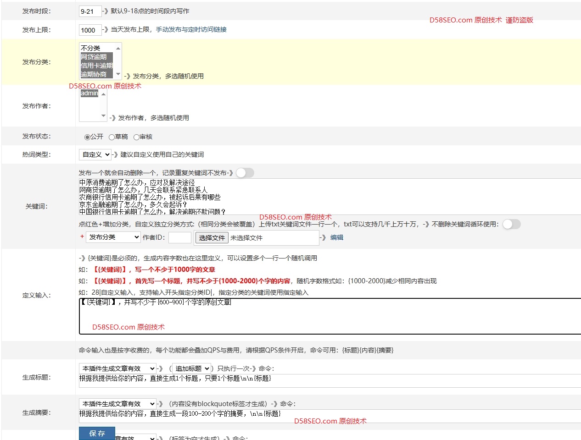
Task: Click the down scroll arrow of the 发布分类 list
Action: tap(118, 74)
